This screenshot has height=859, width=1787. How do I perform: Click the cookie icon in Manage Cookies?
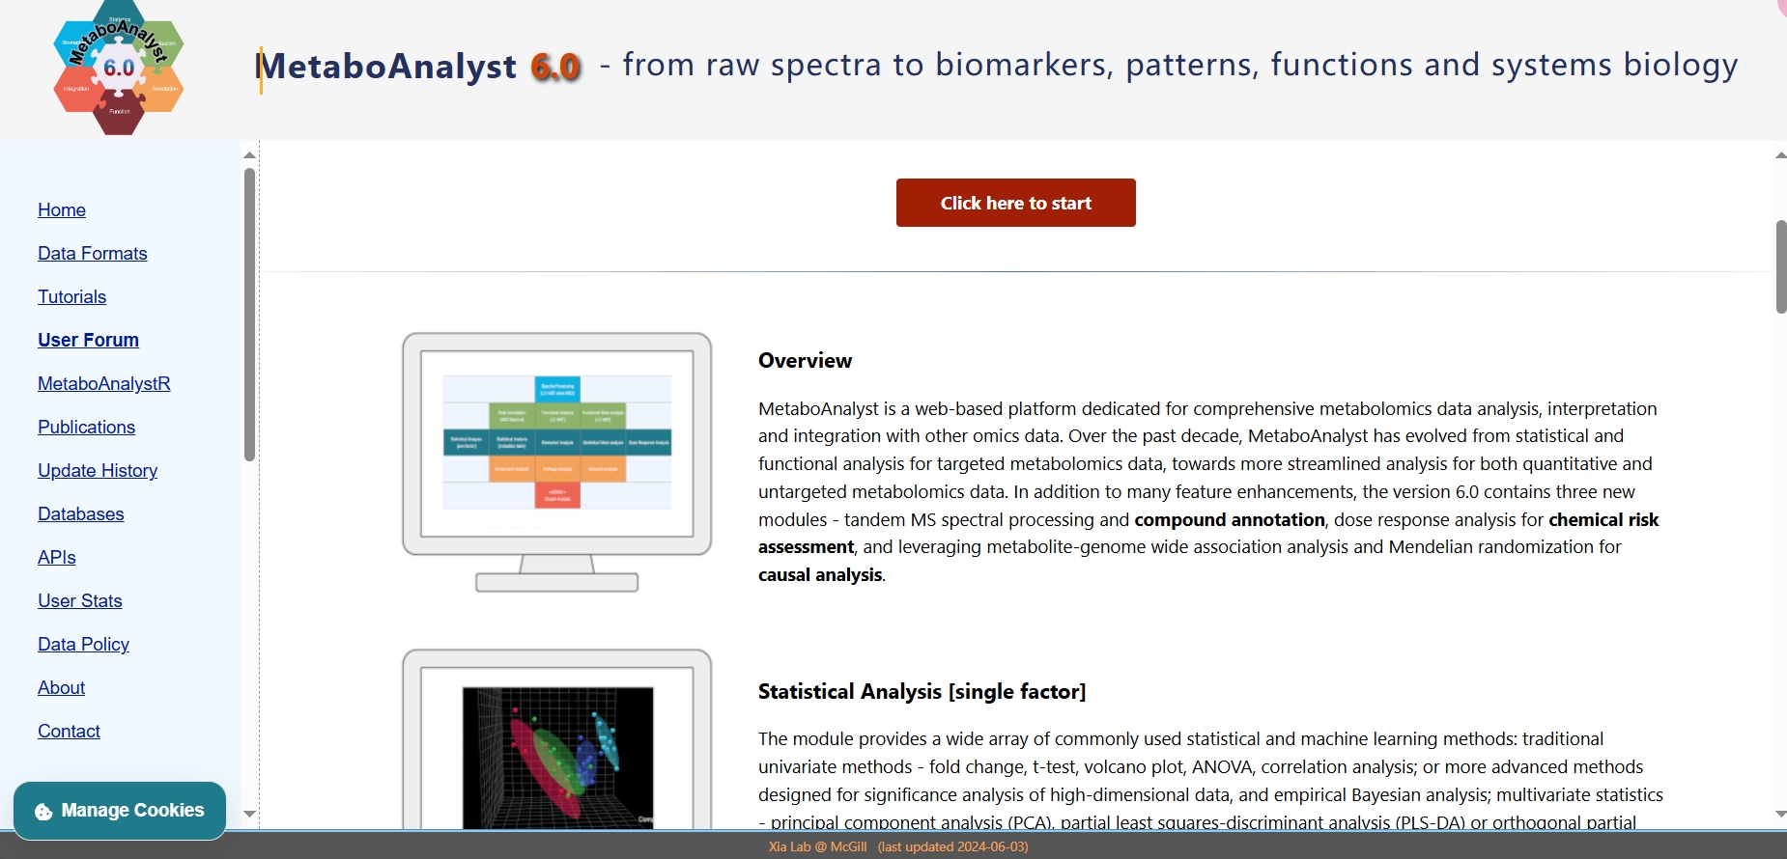coord(43,812)
